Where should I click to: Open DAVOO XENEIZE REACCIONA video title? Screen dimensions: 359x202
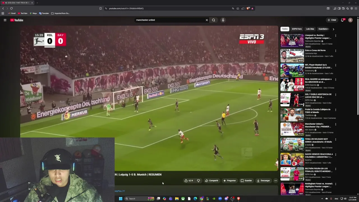(x=319, y=155)
